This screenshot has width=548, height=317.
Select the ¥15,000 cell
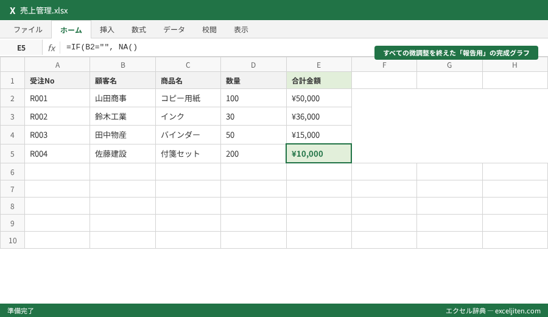pos(318,135)
